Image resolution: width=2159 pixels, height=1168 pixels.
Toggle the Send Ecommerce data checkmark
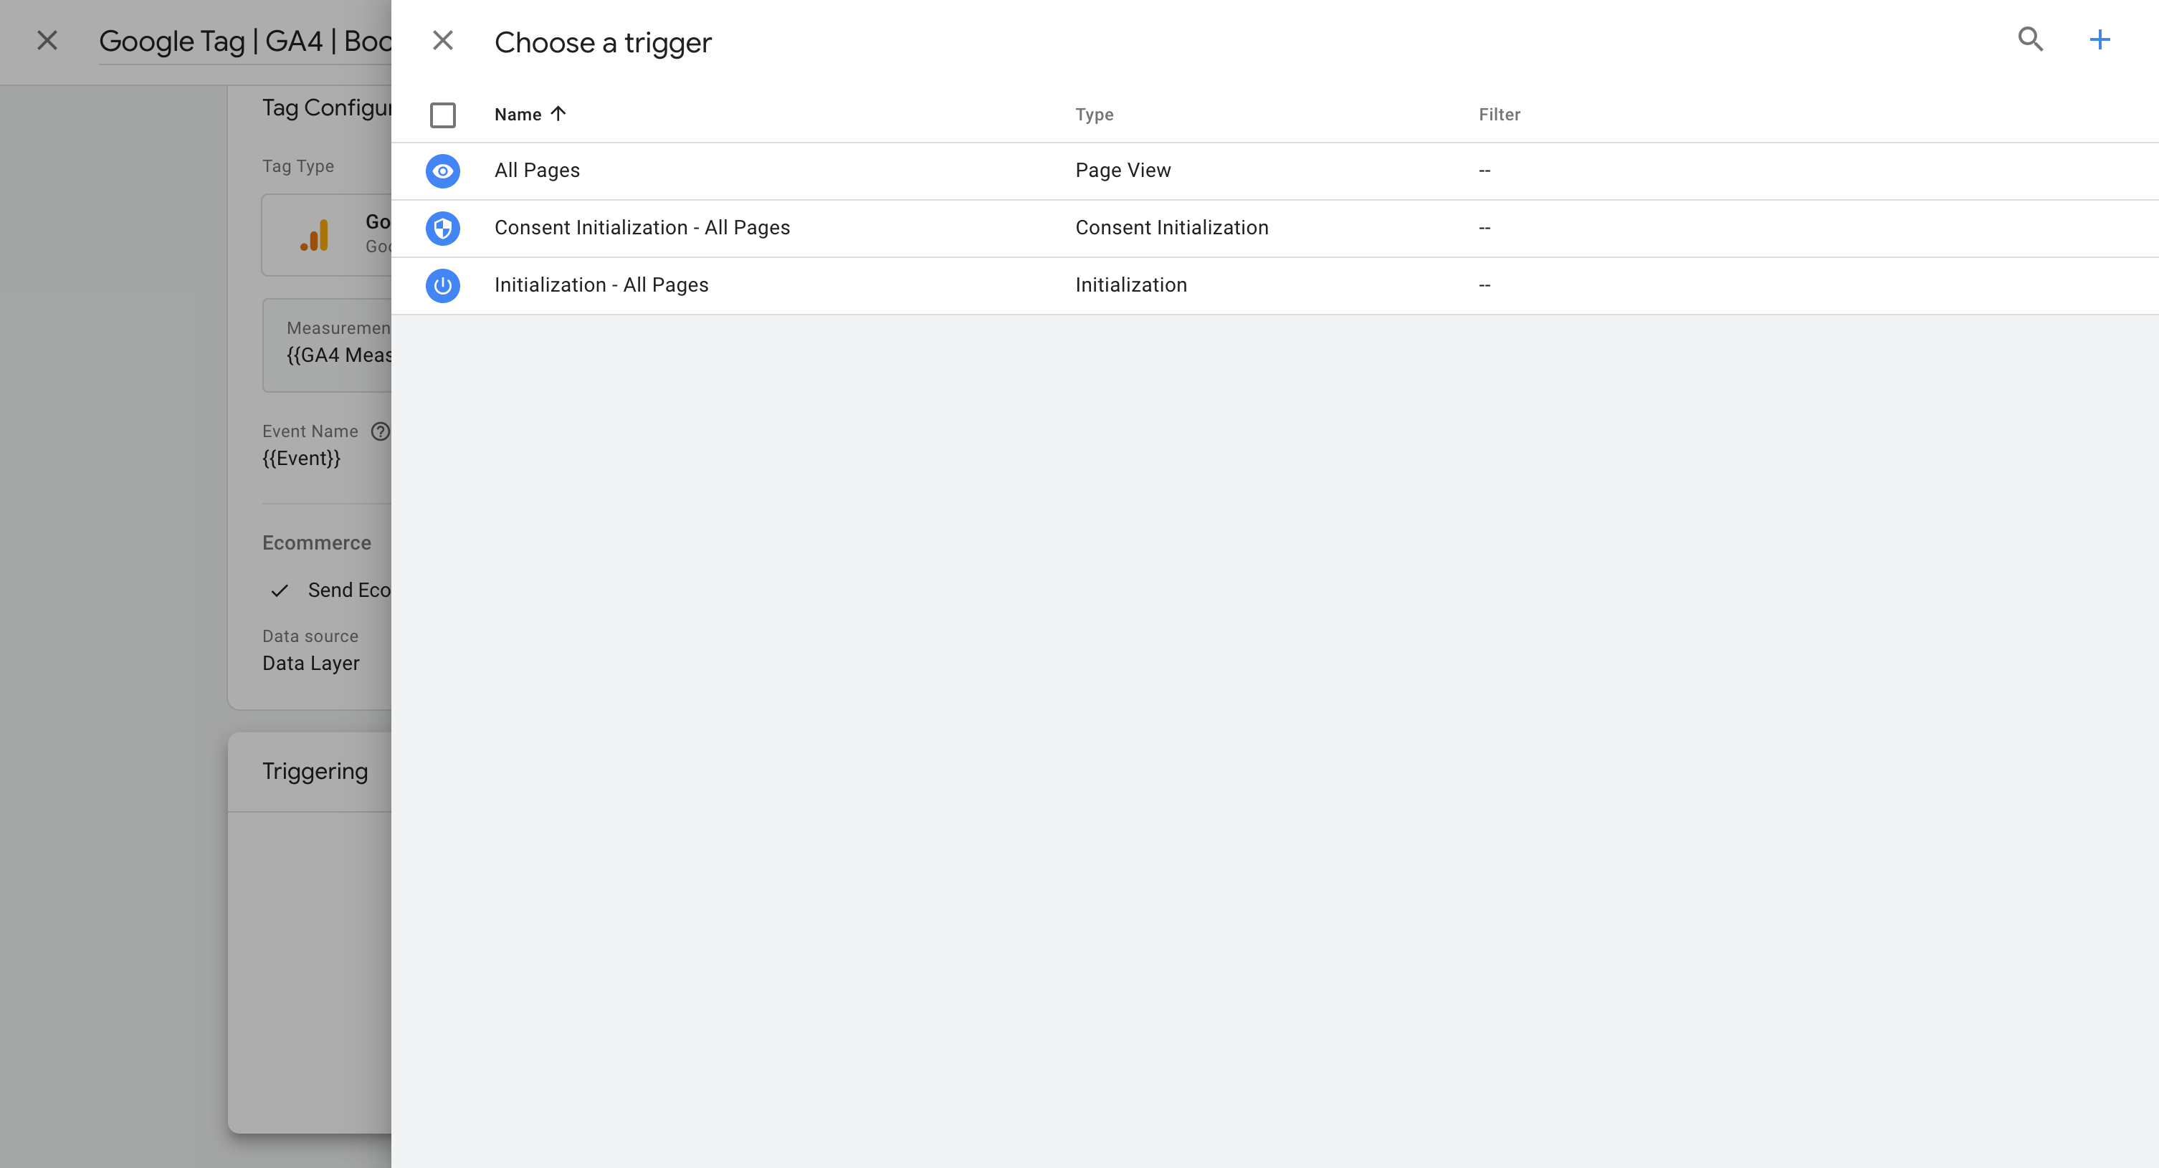[280, 590]
